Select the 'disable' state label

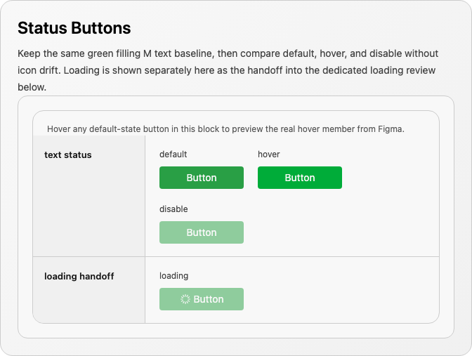[x=173, y=209]
